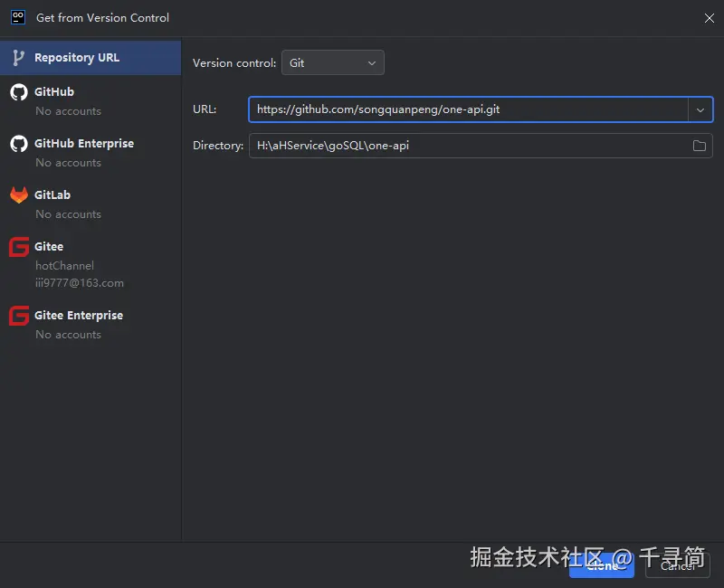This screenshot has width=724, height=588.
Task: Click the Gitee red G icon
Action: click(19, 246)
